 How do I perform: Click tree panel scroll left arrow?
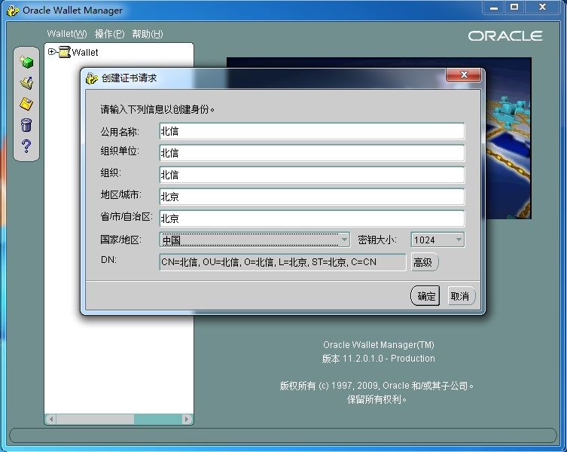(x=51, y=419)
